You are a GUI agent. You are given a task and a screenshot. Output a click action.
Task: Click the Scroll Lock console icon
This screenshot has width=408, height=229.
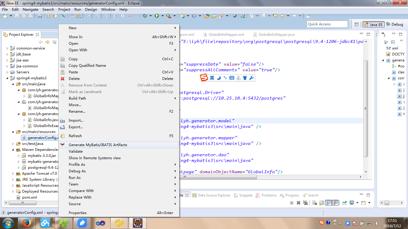(321, 203)
